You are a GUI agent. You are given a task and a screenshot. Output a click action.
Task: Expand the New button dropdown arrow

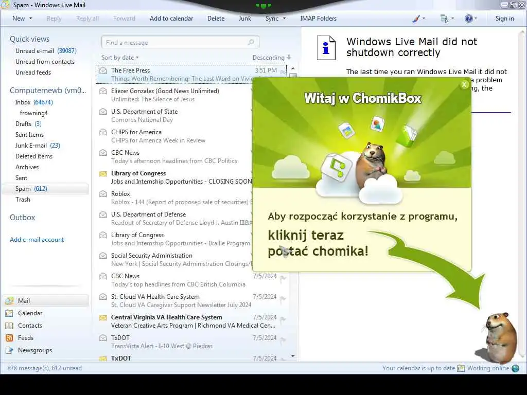[x=30, y=19]
